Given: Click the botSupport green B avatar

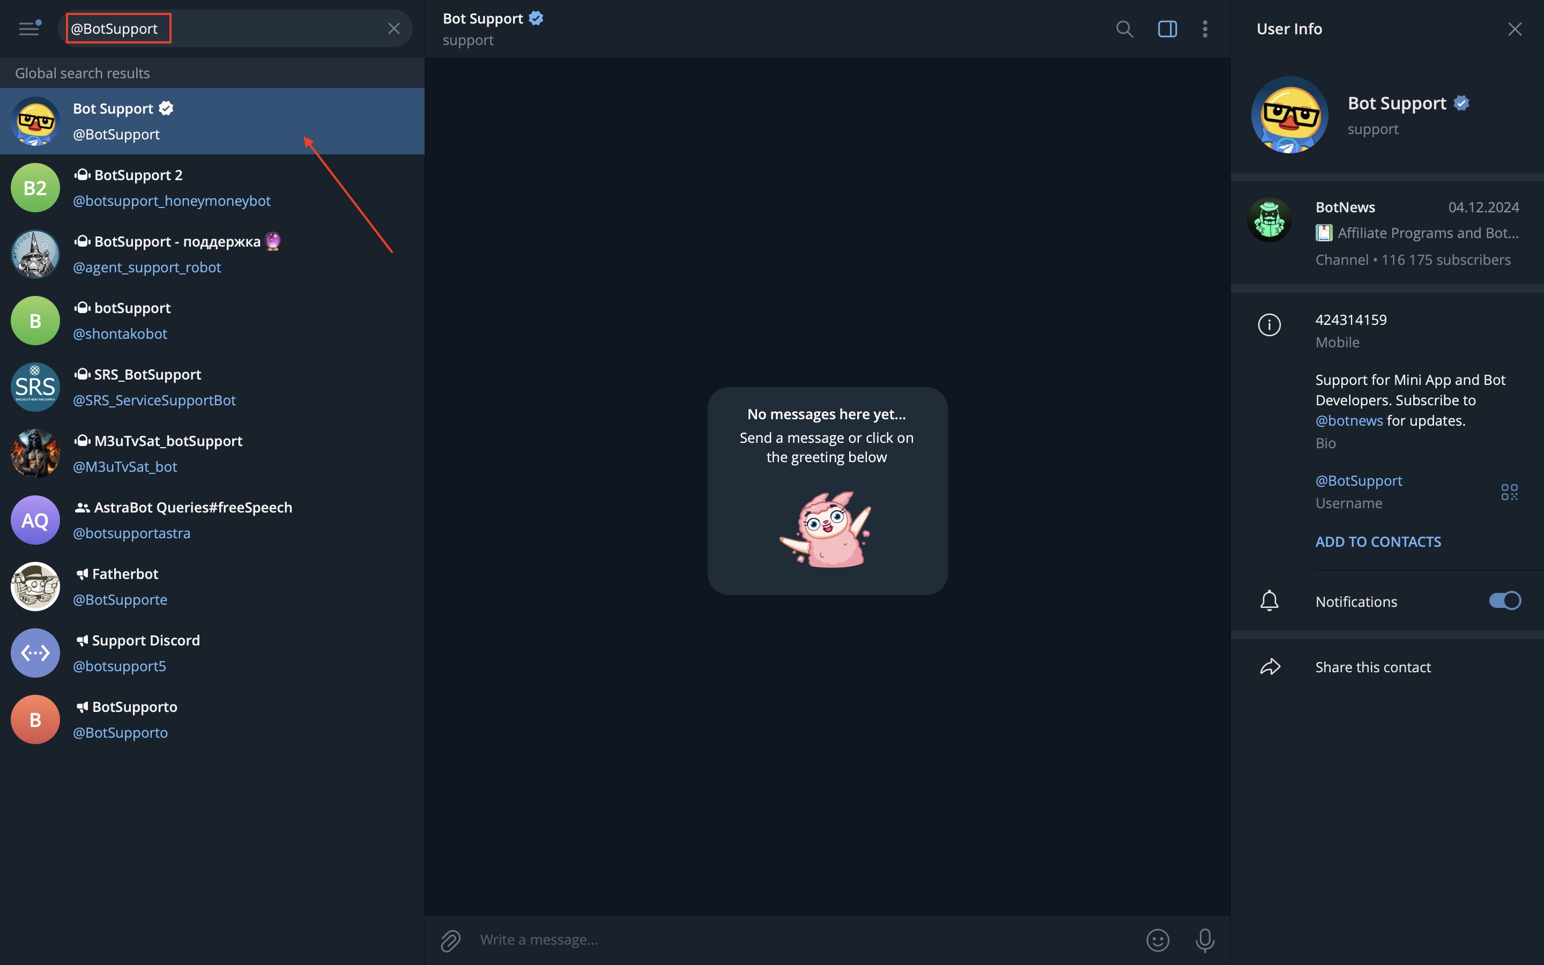Looking at the screenshot, I should pyautogui.click(x=35, y=321).
